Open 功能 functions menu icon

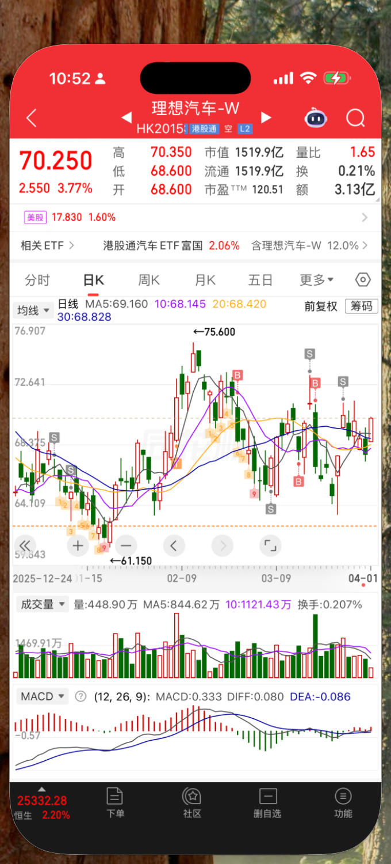(x=343, y=803)
